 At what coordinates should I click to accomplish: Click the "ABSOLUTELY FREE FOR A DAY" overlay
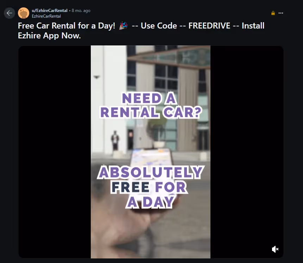(x=151, y=187)
